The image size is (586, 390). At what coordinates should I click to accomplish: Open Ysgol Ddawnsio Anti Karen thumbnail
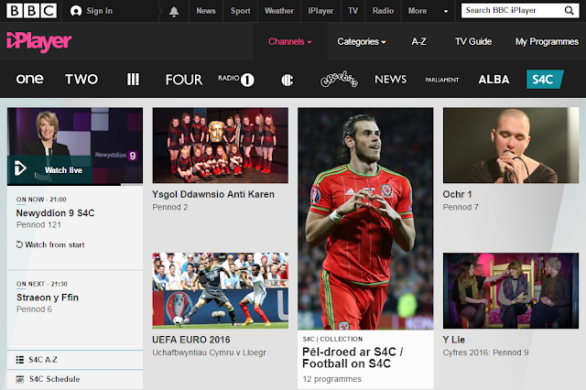(x=220, y=146)
